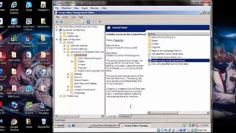Select the CopyTrans Control desktop icon
The width and height of the screenshot is (236, 133).
(x=29, y=24)
